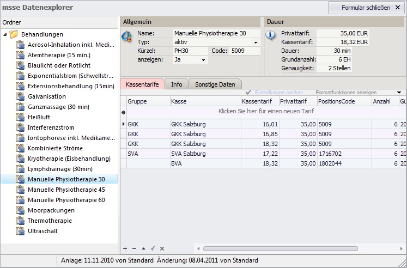The width and height of the screenshot is (407, 268).
Task: Click the Allgemein panel treatment icon
Action: 126,36
